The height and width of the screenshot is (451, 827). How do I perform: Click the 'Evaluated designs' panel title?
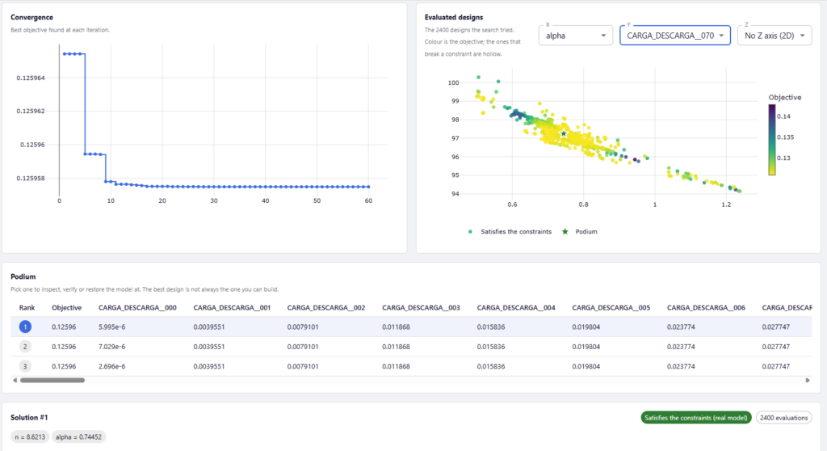click(454, 18)
